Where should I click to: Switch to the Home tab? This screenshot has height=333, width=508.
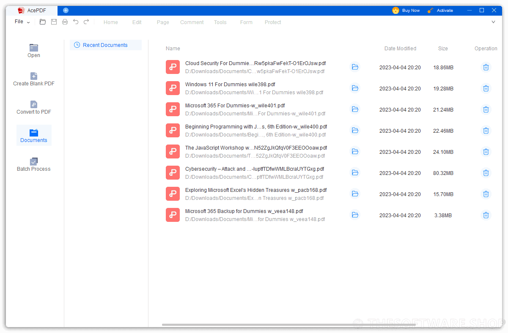[111, 22]
